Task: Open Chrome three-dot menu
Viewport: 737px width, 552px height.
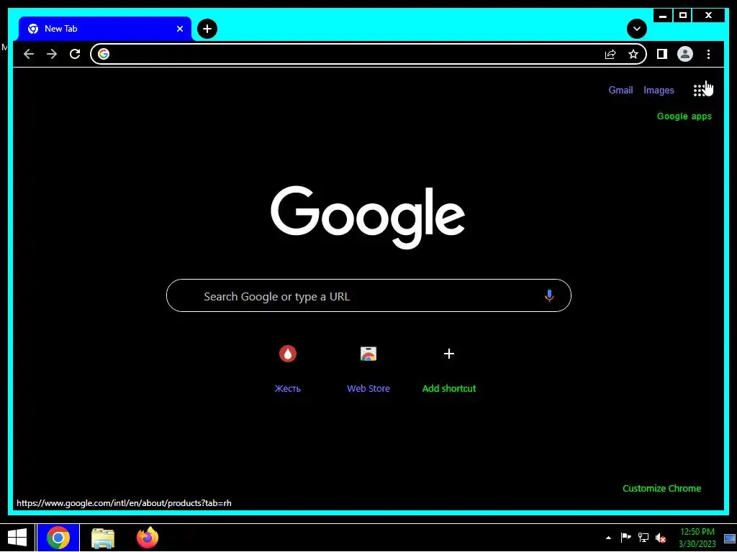Action: coord(708,54)
